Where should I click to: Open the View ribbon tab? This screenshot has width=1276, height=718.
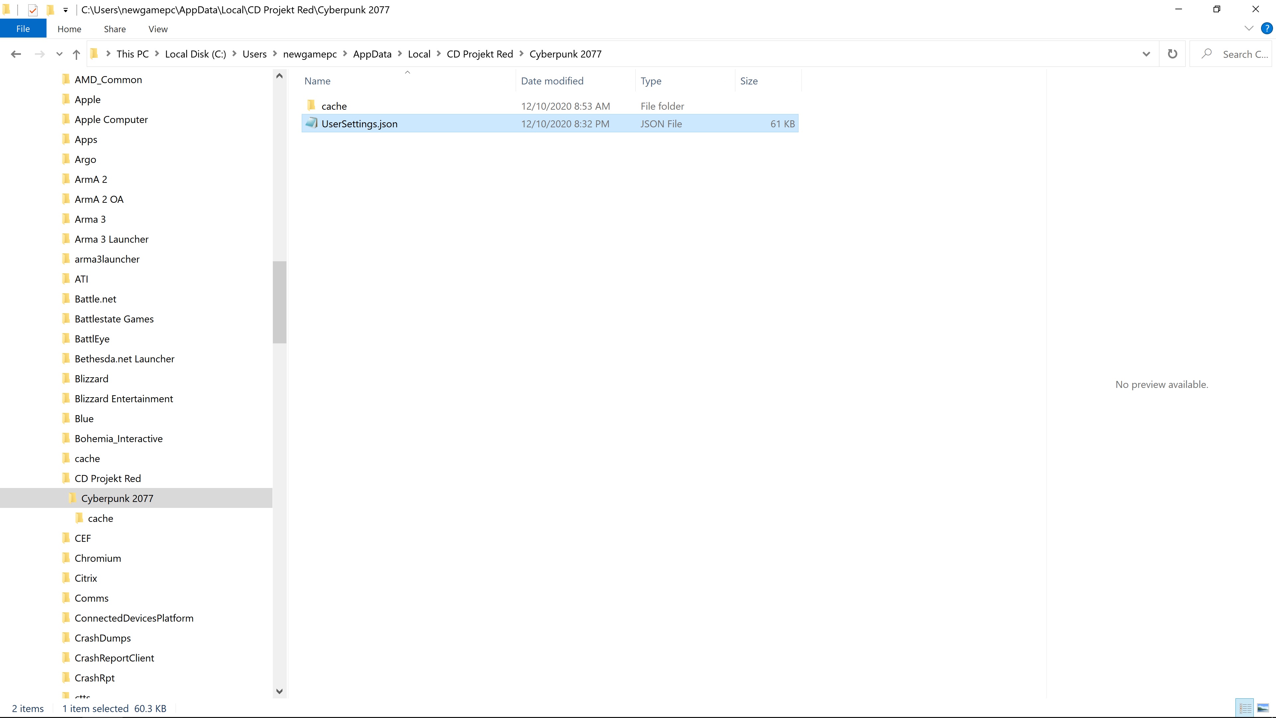coord(158,29)
